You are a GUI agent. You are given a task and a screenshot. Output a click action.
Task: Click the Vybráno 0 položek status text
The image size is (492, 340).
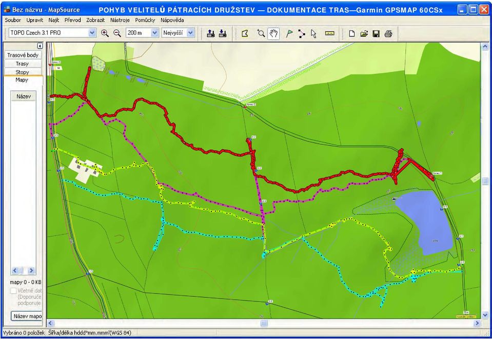pyautogui.click(x=24, y=333)
